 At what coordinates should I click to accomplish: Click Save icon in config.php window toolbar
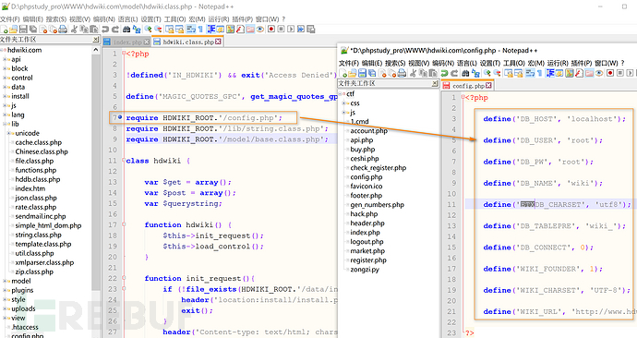pos(362,73)
